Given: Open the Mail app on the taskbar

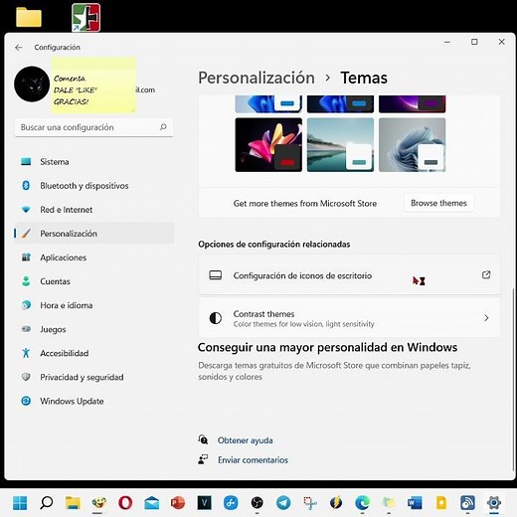Looking at the screenshot, I should pos(151,503).
